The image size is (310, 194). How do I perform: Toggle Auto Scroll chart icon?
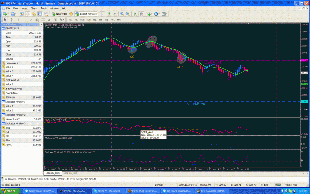pyautogui.click(x=135, y=14)
